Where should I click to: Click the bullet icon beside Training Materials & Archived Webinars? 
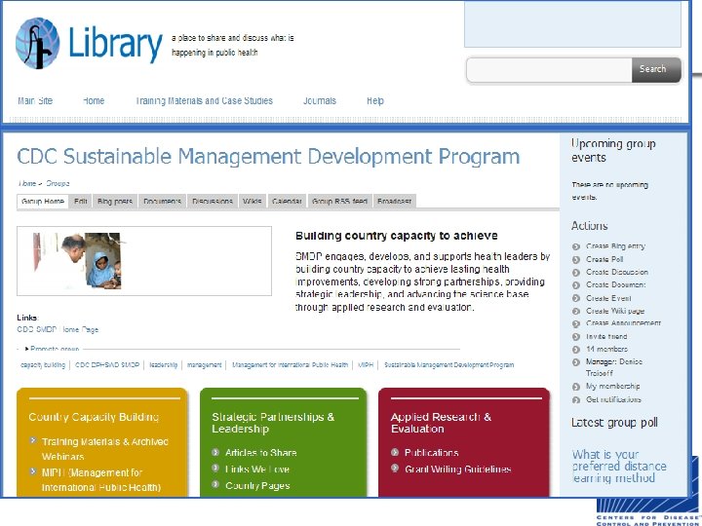coord(33,440)
